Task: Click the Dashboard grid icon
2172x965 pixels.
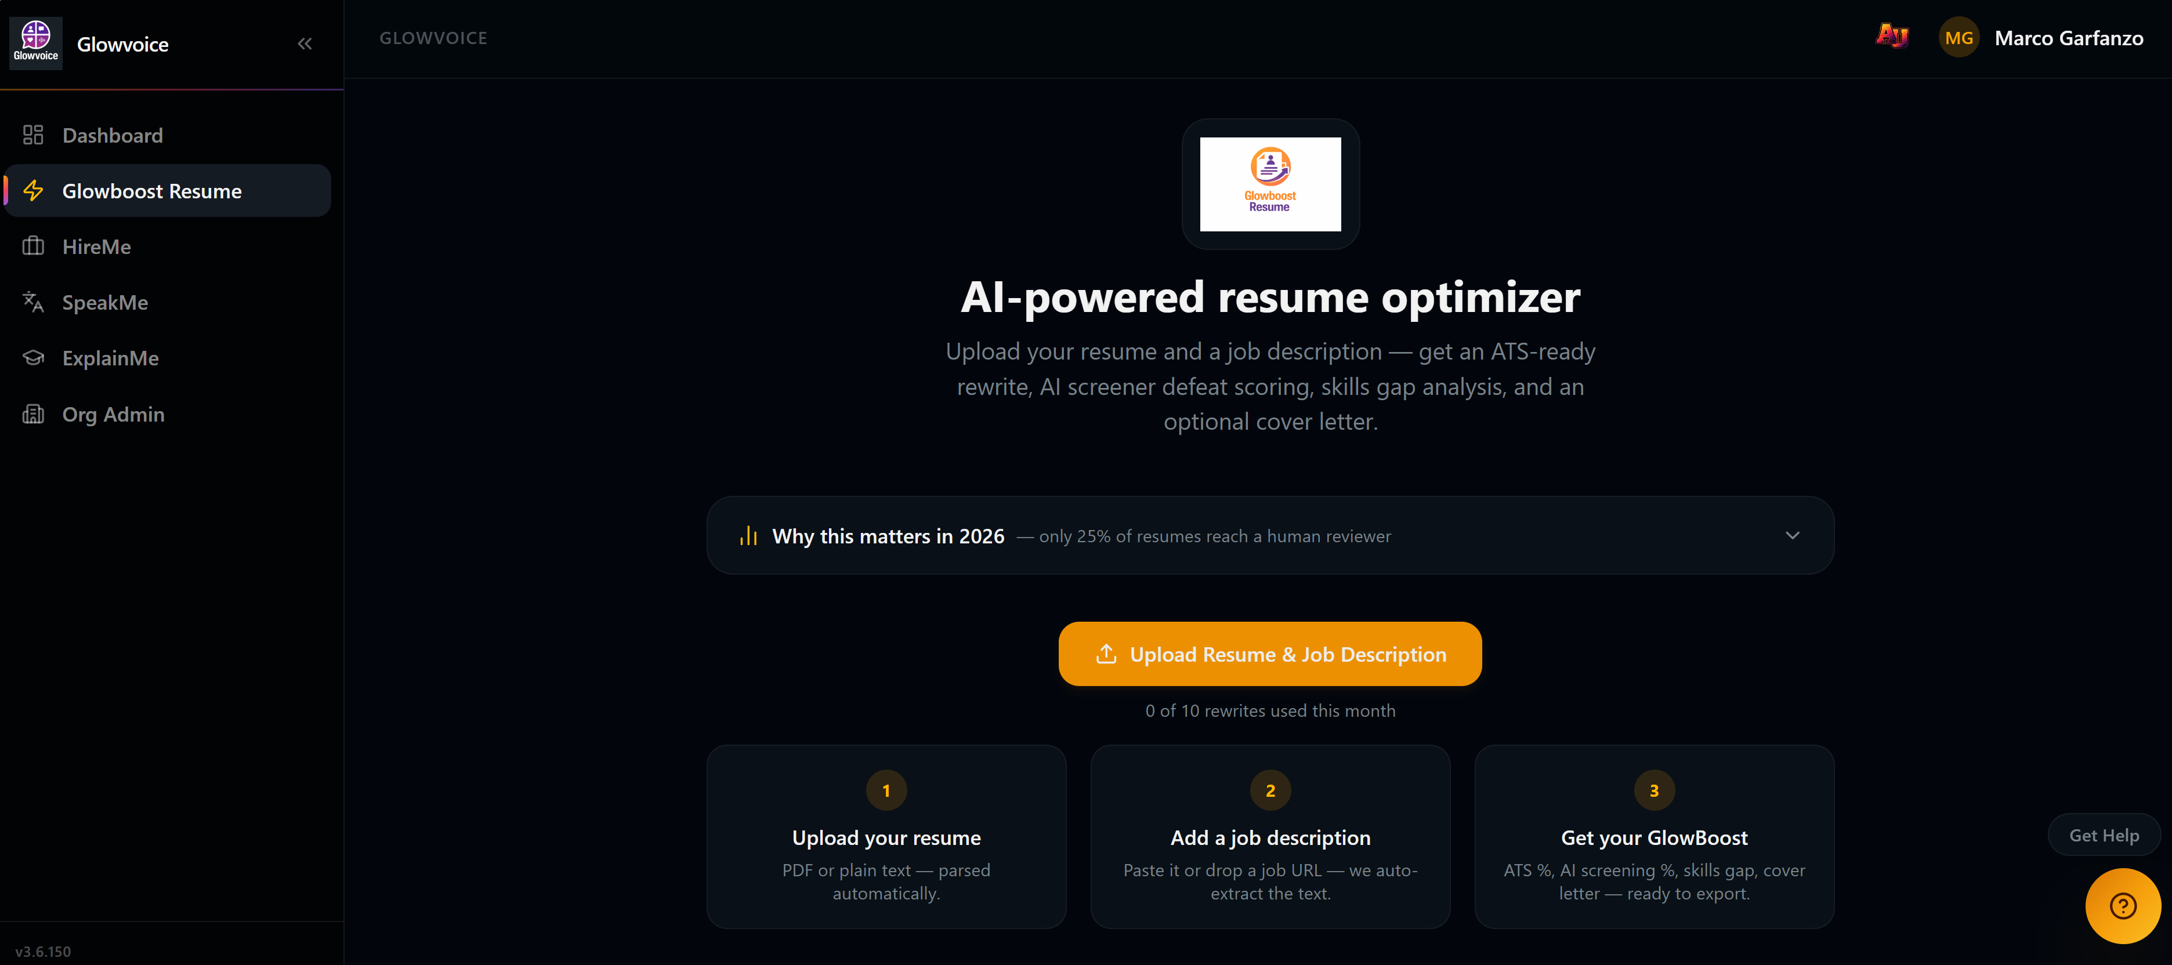Action: pos(33,135)
